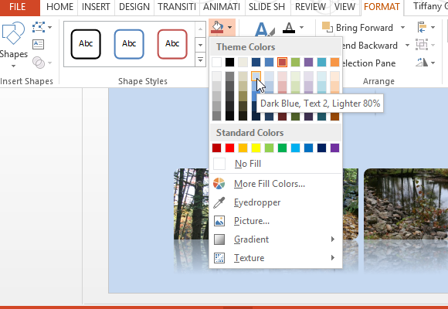
Task: Pick Dark Blue Text 2 Lighter 80% swatch
Action: 256,76
